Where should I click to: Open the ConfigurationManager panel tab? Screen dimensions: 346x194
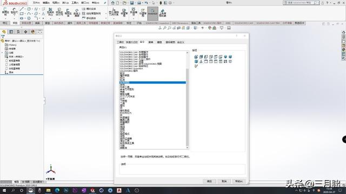coord(18,32)
